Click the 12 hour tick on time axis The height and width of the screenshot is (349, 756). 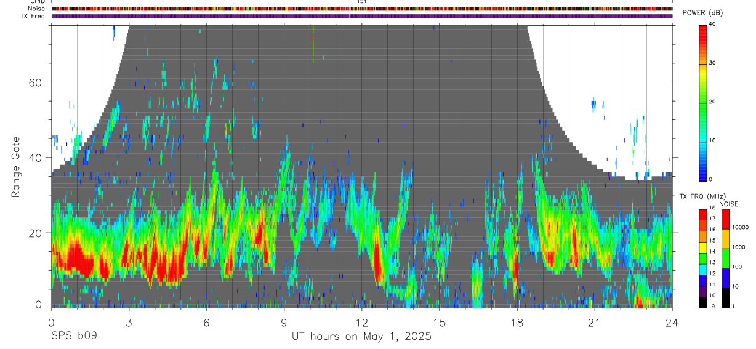tap(362, 323)
